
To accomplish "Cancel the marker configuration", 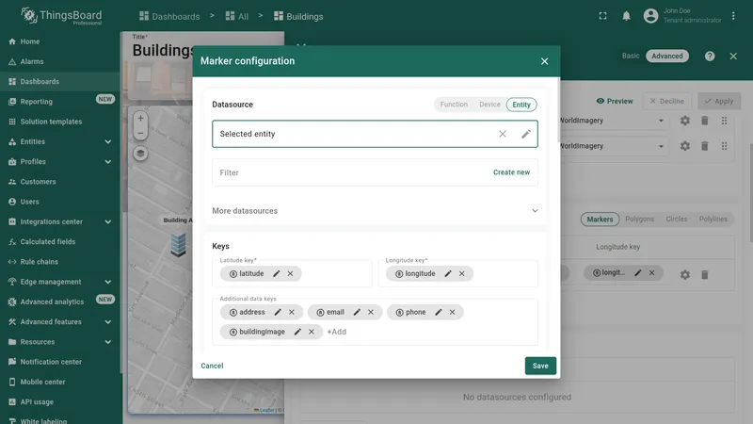I will [x=212, y=366].
